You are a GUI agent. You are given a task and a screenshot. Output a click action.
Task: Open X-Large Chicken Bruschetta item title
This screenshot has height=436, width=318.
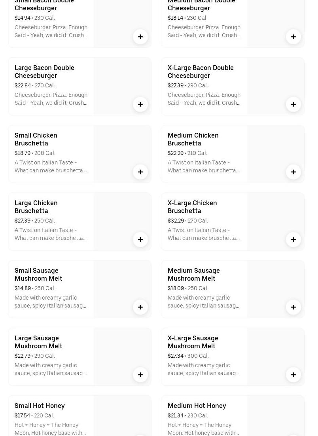tap(192, 207)
